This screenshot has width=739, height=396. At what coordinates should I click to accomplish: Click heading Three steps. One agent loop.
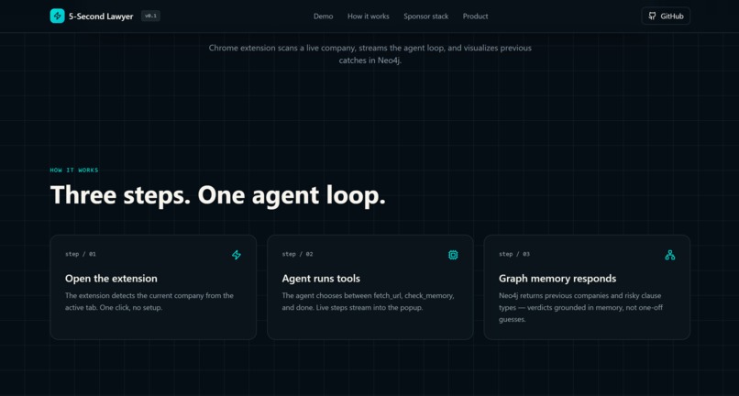(x=217, y=194)
